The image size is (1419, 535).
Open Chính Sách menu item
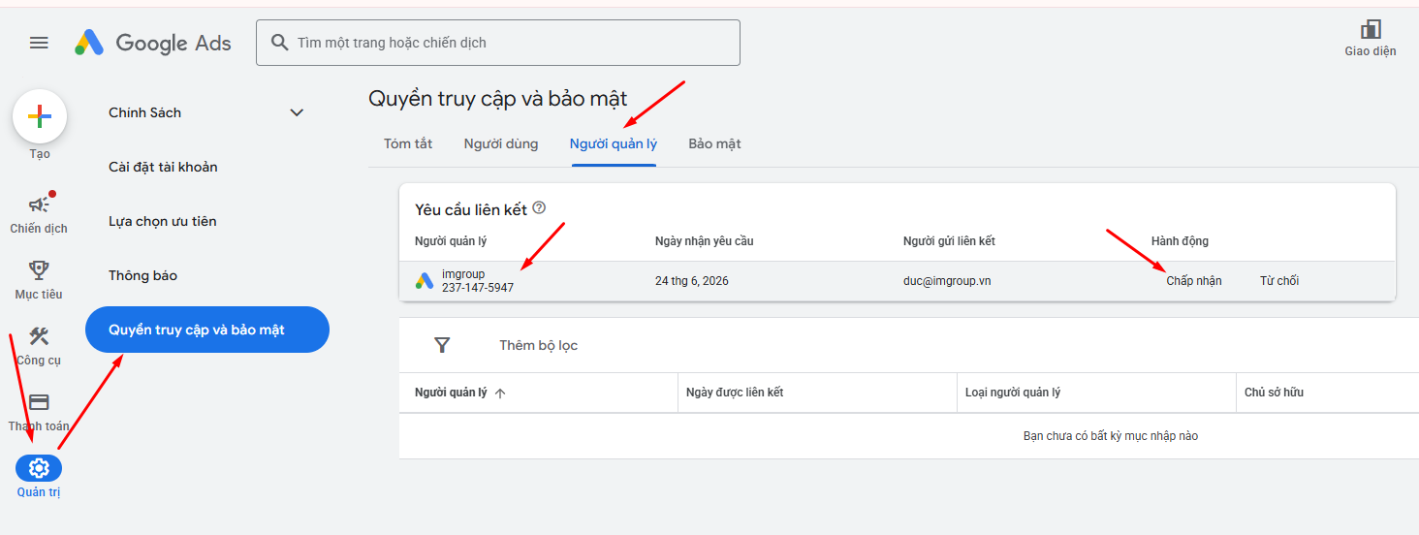click(145, 112)
